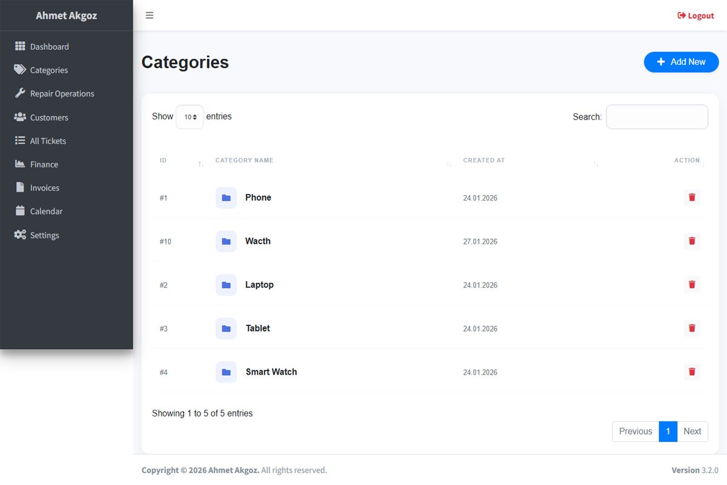The width and height of the screenshot is (727, 485).
Task: Delete the Phone category with trash icon
Action: [692, 198]
